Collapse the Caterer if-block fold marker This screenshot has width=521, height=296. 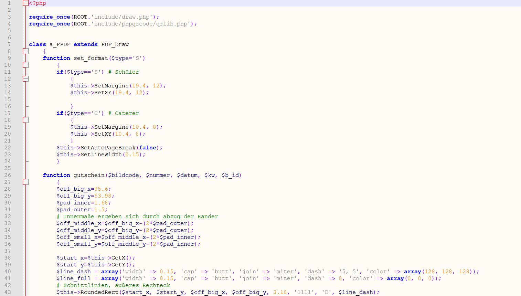tap(25, 120)
